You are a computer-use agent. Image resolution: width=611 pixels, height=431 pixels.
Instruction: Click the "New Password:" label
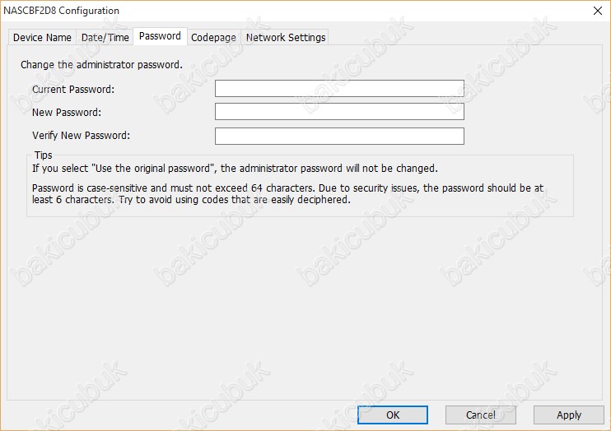click(67, 113)
